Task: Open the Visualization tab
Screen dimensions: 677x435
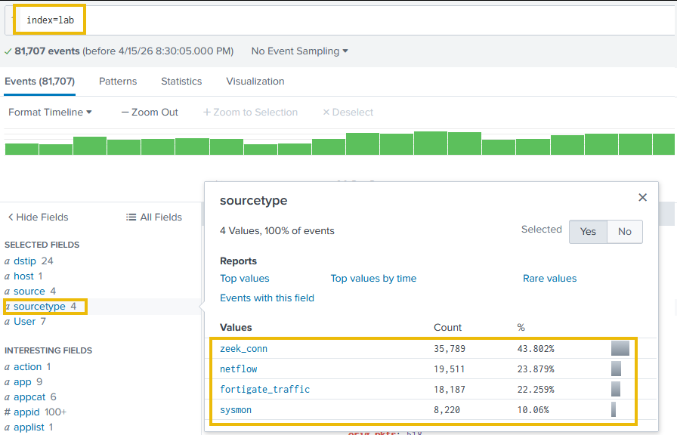Action: 255,81
